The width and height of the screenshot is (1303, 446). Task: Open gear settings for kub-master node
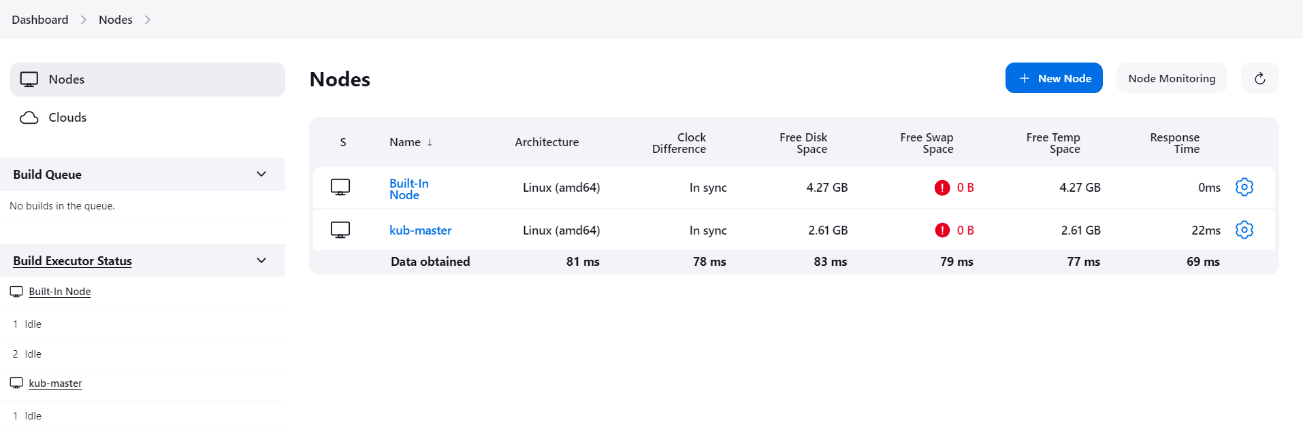pyautogui.click(x=1244, y=230)
